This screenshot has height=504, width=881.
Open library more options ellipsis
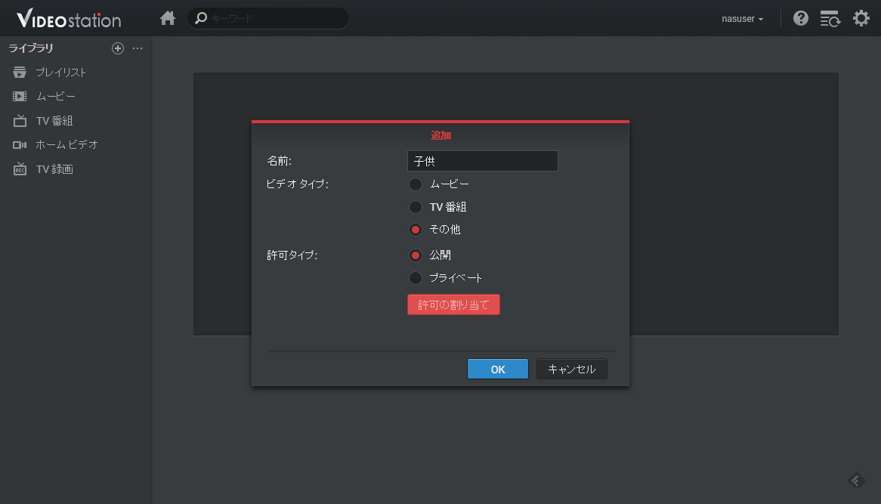coord(138,48)
